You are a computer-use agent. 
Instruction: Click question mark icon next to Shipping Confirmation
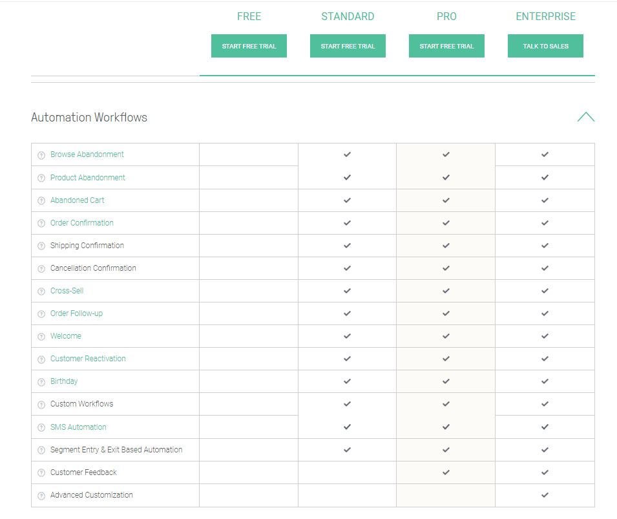tap(41, 246)
